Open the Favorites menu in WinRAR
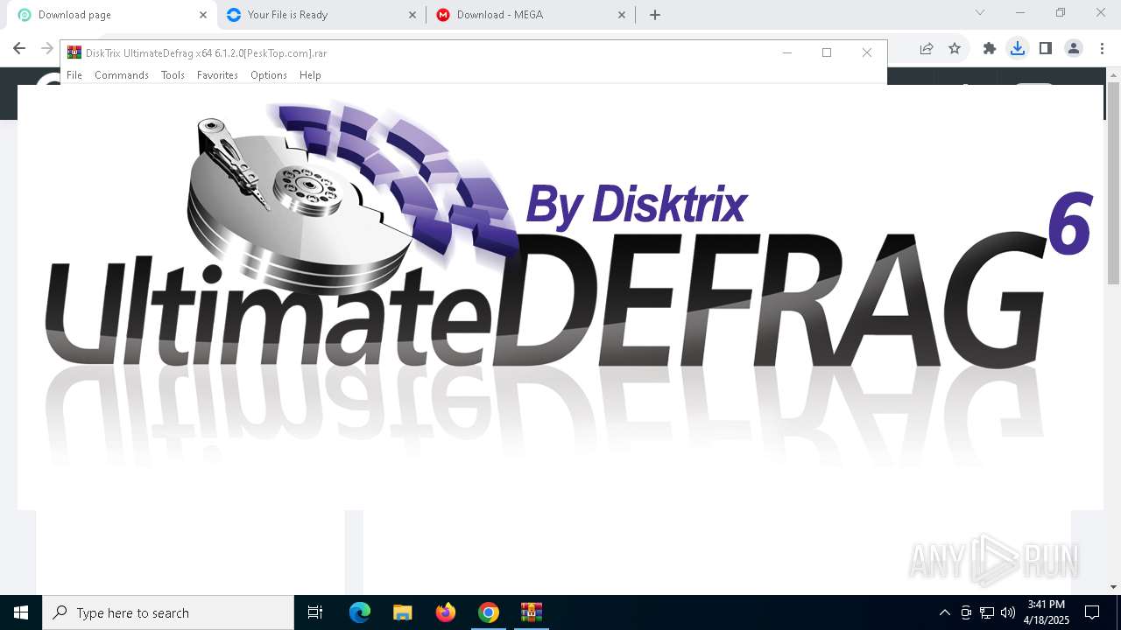 click(217, 75)
